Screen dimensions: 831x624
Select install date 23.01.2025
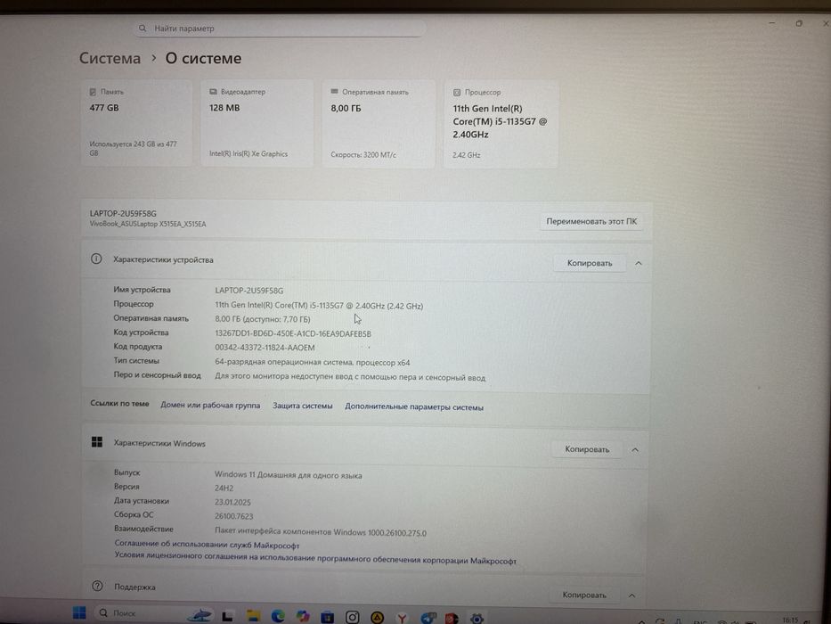click(232, 502)
